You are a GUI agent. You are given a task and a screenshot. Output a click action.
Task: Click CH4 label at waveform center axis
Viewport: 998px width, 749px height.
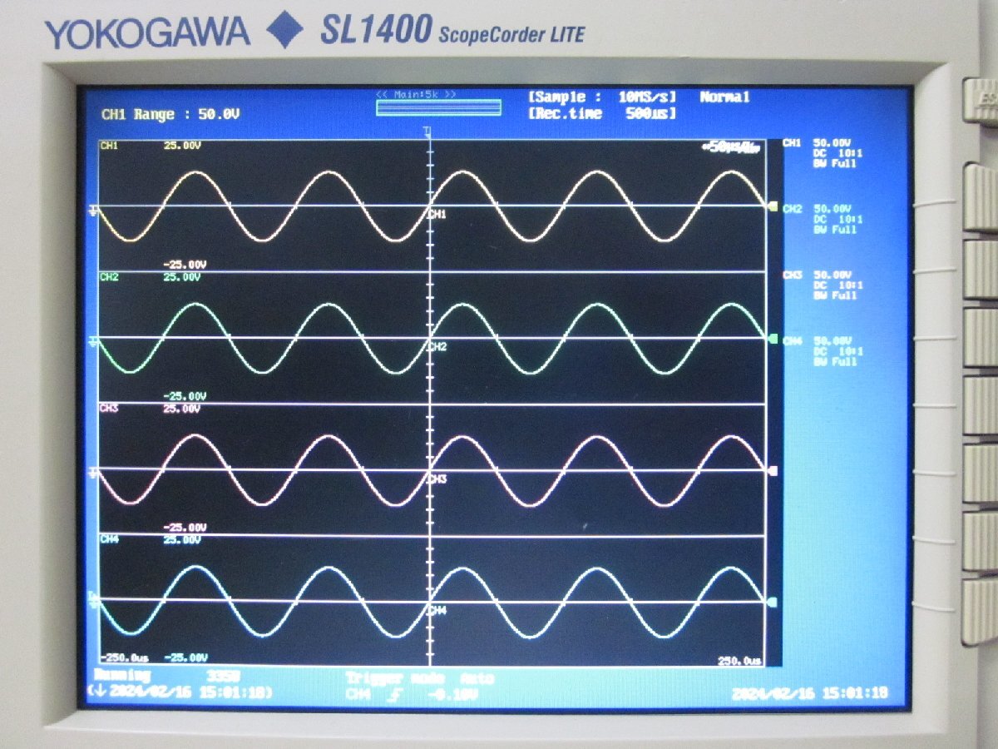coord(438,611)
